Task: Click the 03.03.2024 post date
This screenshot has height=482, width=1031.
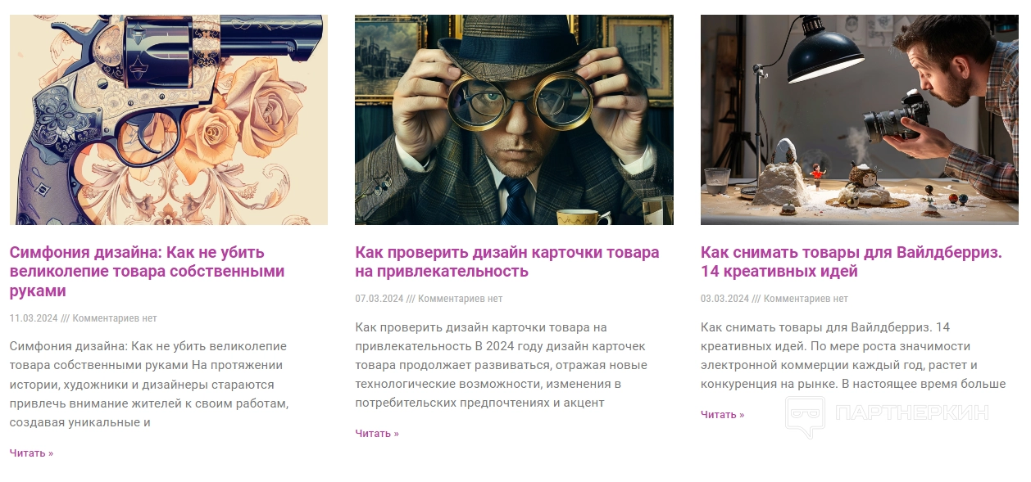Action: click(725, 299)
